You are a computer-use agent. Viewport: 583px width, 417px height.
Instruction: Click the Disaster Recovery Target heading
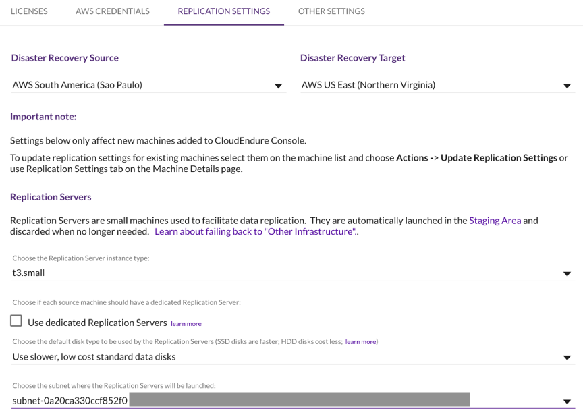tap(352, 58)
